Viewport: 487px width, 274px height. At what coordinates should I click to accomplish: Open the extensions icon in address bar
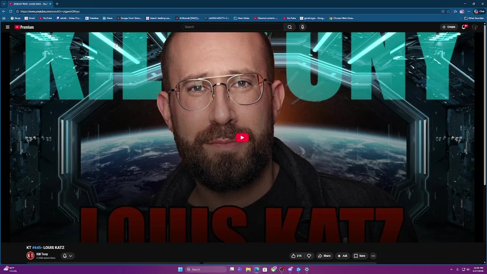[x=443, y=11]
